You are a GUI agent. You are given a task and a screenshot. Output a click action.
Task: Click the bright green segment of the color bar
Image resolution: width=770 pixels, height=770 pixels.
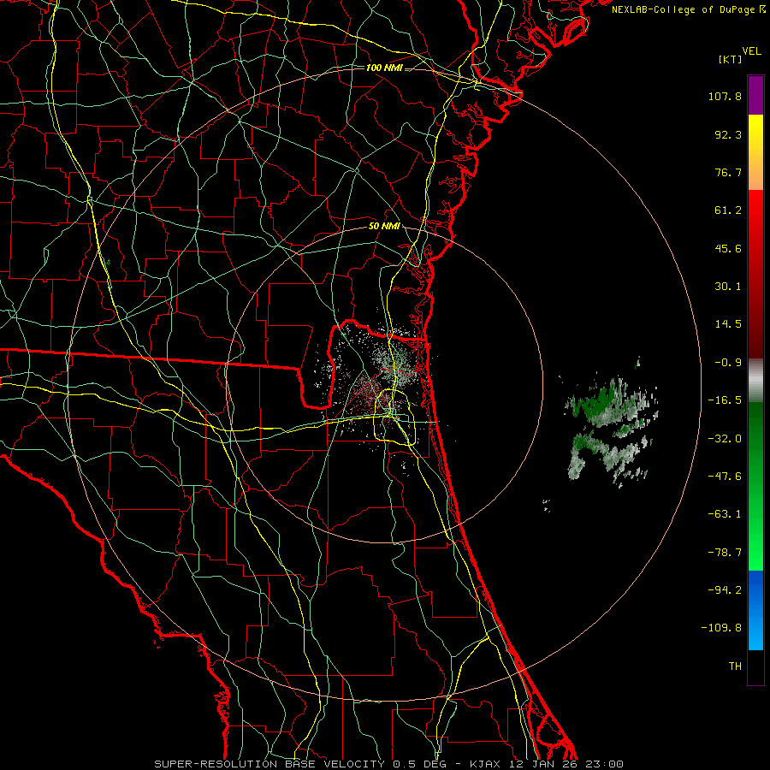point(755,486)
